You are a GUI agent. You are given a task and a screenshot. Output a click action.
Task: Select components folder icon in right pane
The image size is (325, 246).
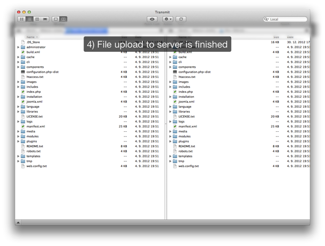point(175,67)
